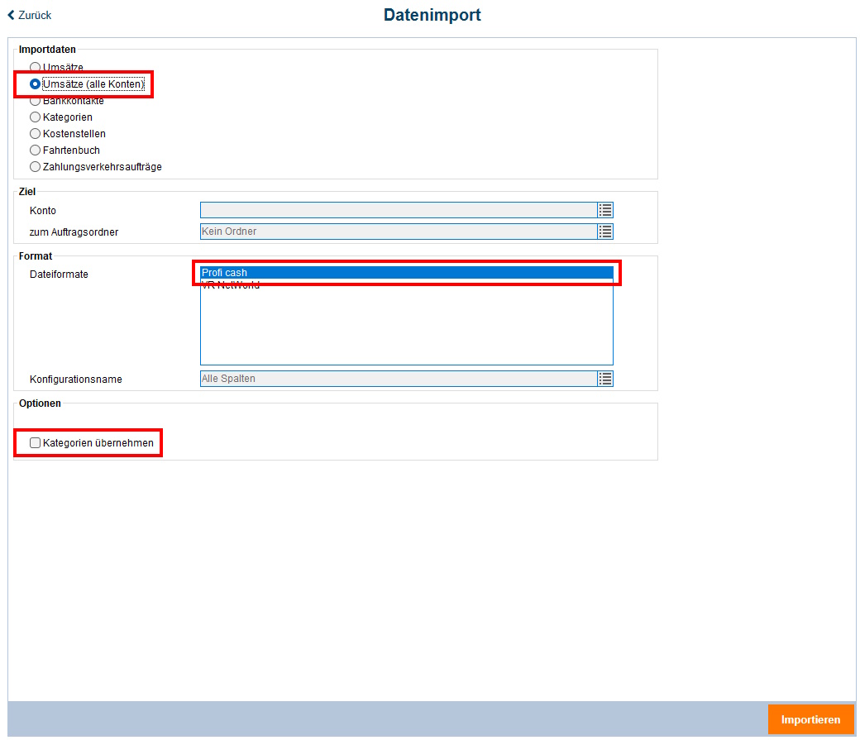Select the Umsätze radio button
Viewport: 860px width, 740px height.
(x=35, y=67)
